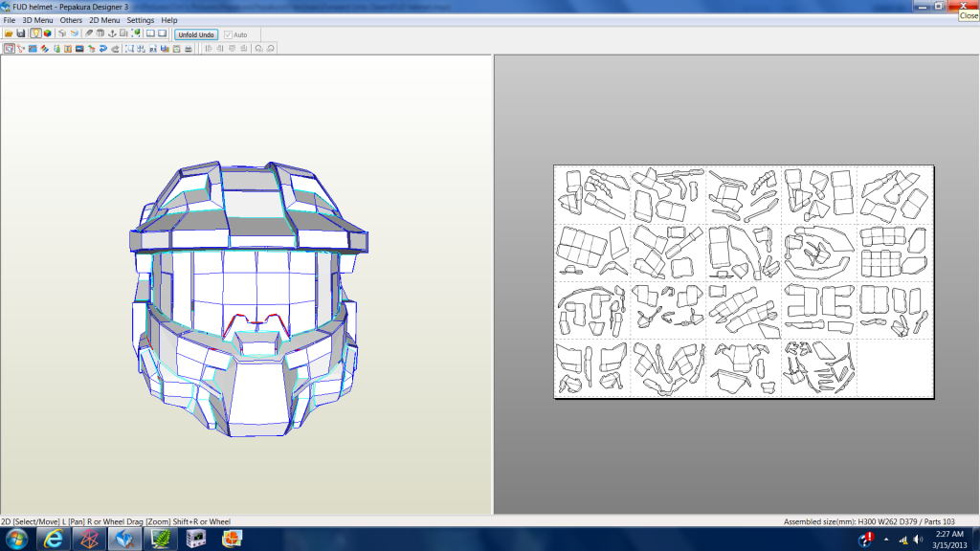The image size is (980, 551).
Task: Activate the Select/Move tool icon
Action: [x=9, y=48]
